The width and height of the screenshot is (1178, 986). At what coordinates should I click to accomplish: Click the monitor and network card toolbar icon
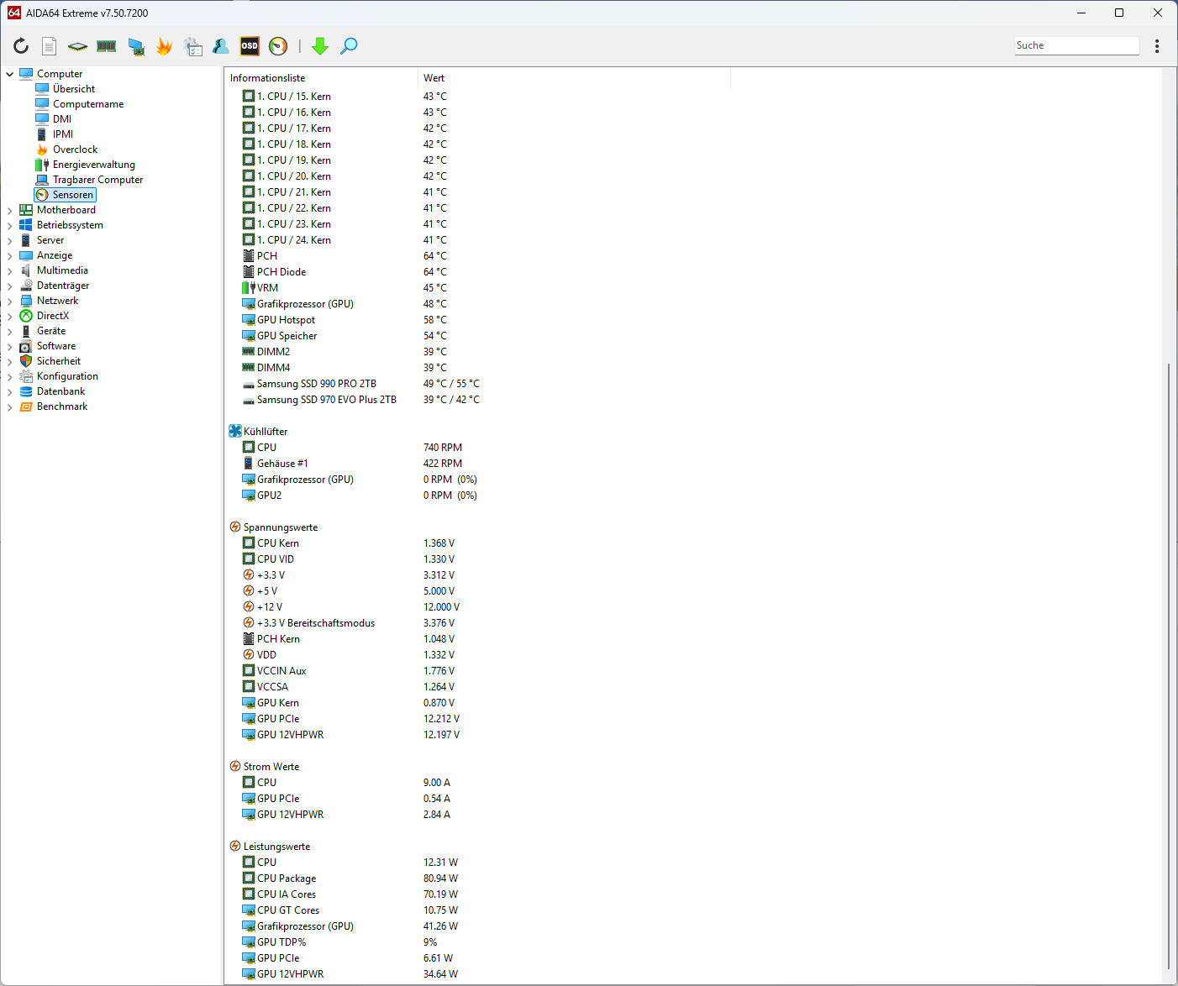pos(135,46)
